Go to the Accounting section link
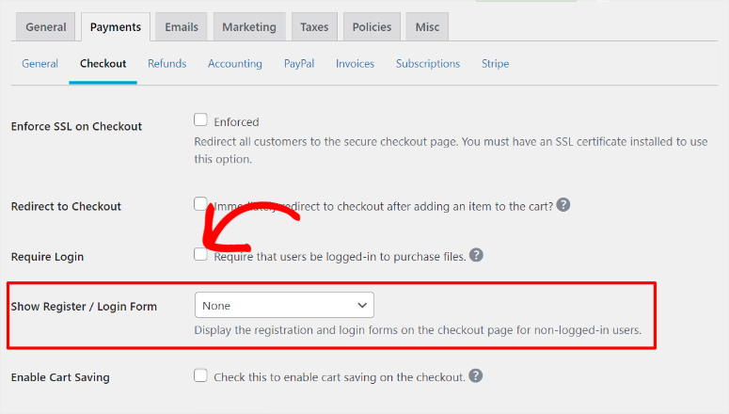 pyautogui.click(x=235, y=64)
